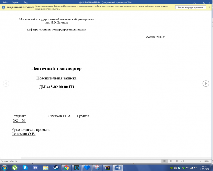Click the network signal tray icon

point(191,168)
